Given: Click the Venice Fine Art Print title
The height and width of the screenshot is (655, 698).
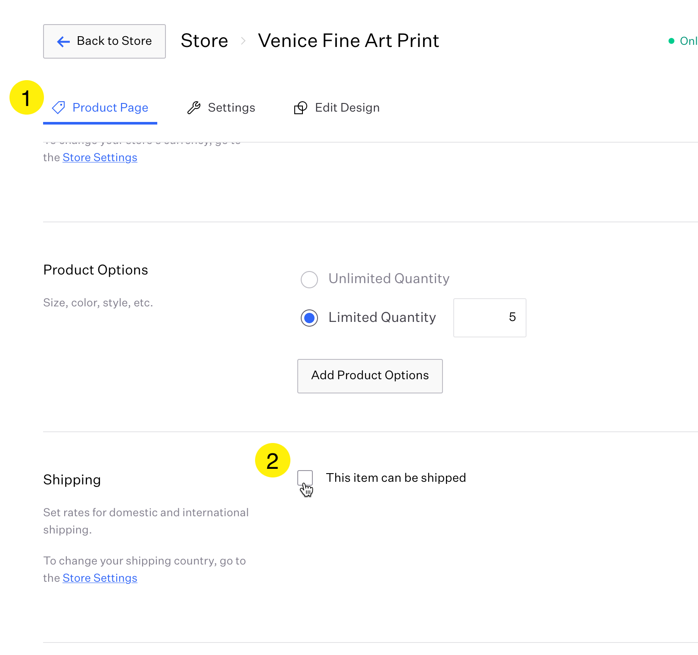Looking at the screenshot, I should 349,41.
